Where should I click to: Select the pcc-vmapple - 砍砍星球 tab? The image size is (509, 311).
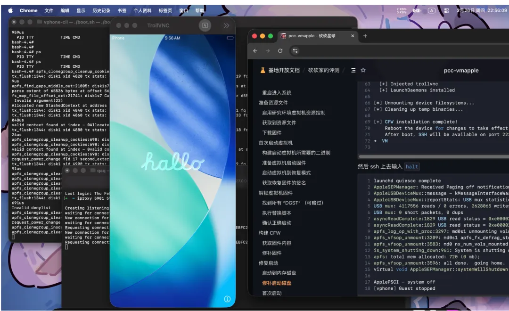point(318,36)
